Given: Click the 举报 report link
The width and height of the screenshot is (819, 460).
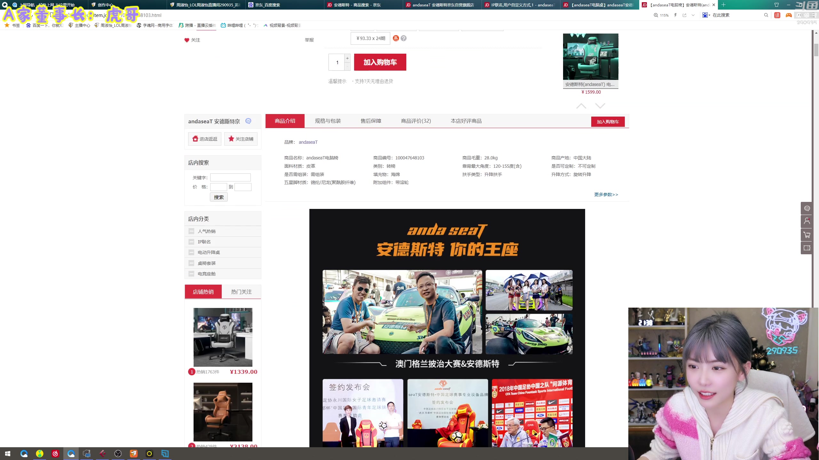Looking at the screenshot, I should pos(309,40).
